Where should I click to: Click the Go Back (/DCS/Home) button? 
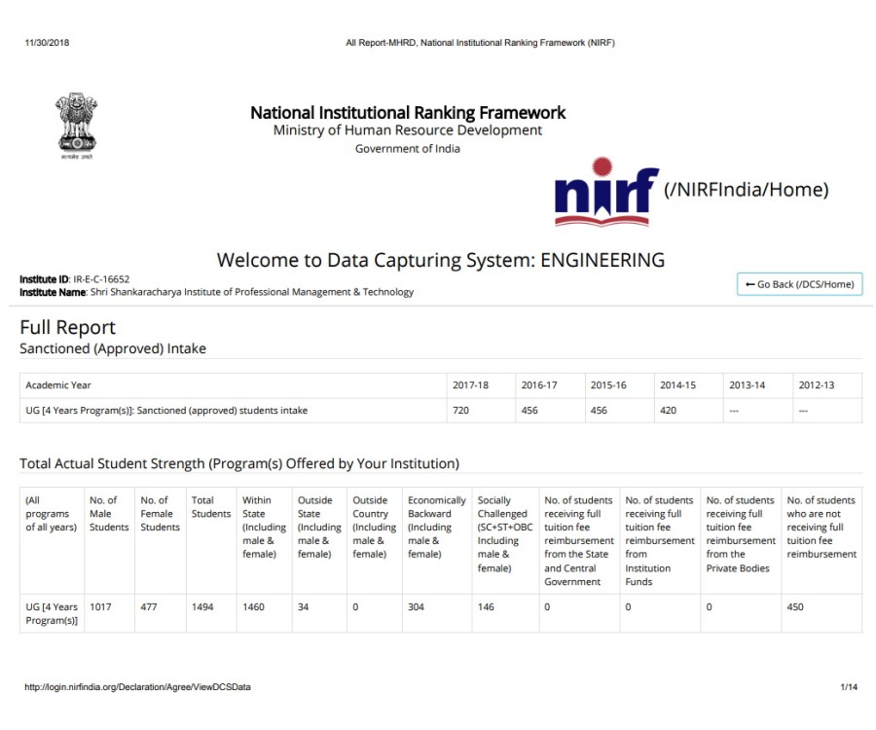(x=799, y=284)
